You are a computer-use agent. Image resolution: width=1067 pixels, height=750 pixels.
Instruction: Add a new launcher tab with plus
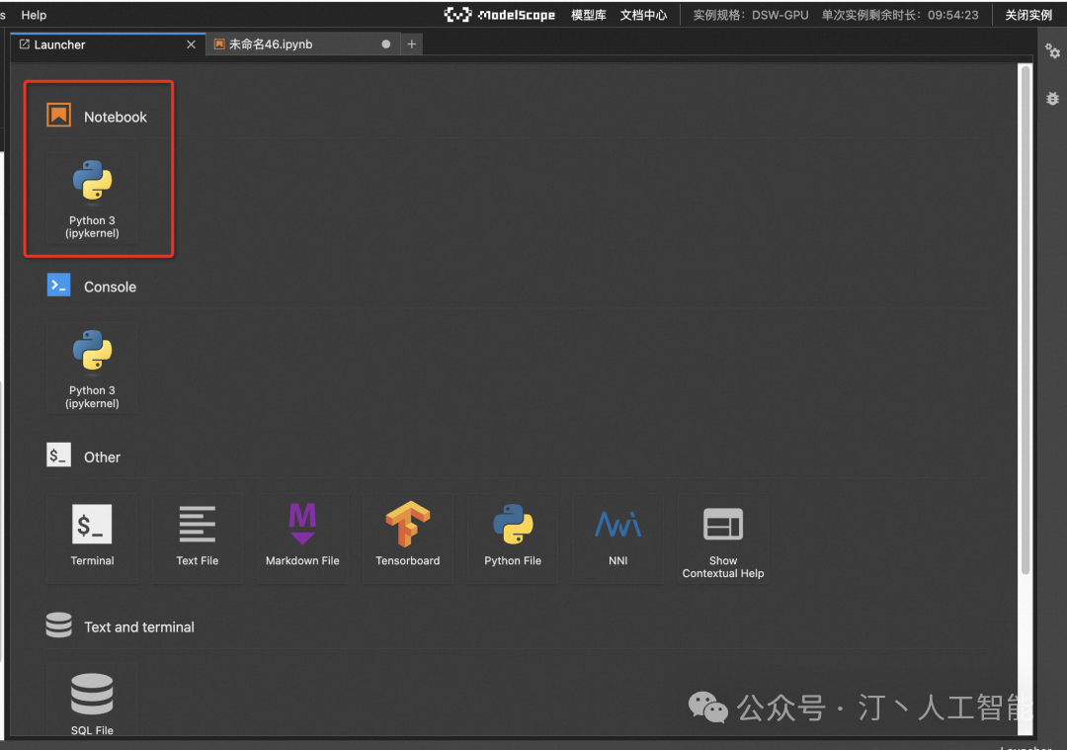[412, 44]
